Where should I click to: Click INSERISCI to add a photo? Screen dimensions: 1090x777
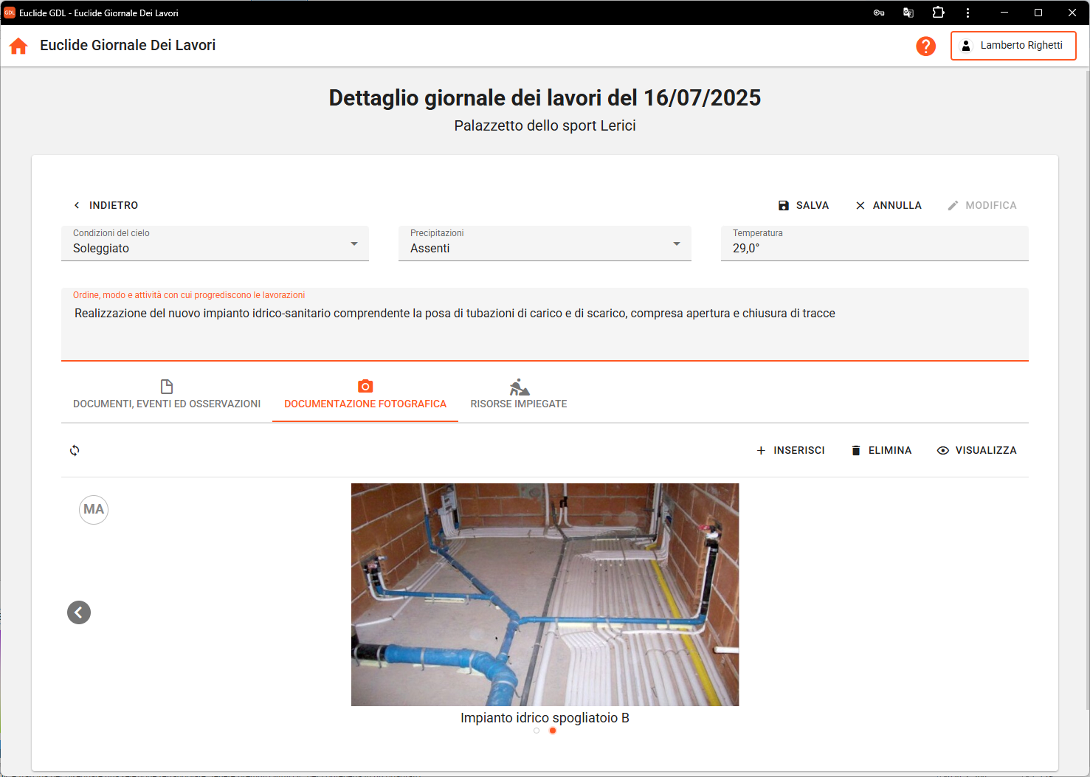[790, 450]
